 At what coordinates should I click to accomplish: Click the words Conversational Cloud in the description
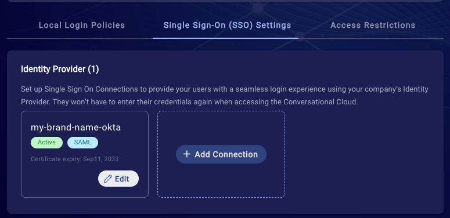(321, 102)
